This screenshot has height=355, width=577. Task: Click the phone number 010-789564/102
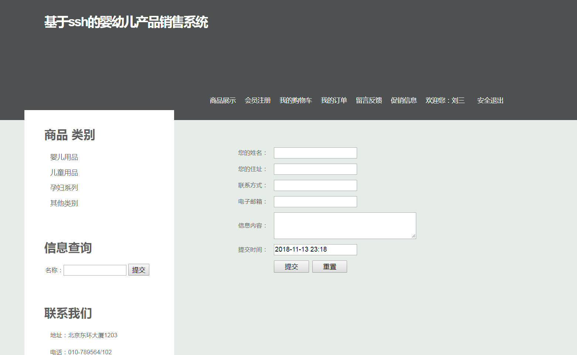pyautogui.click(x=90, y=352)
